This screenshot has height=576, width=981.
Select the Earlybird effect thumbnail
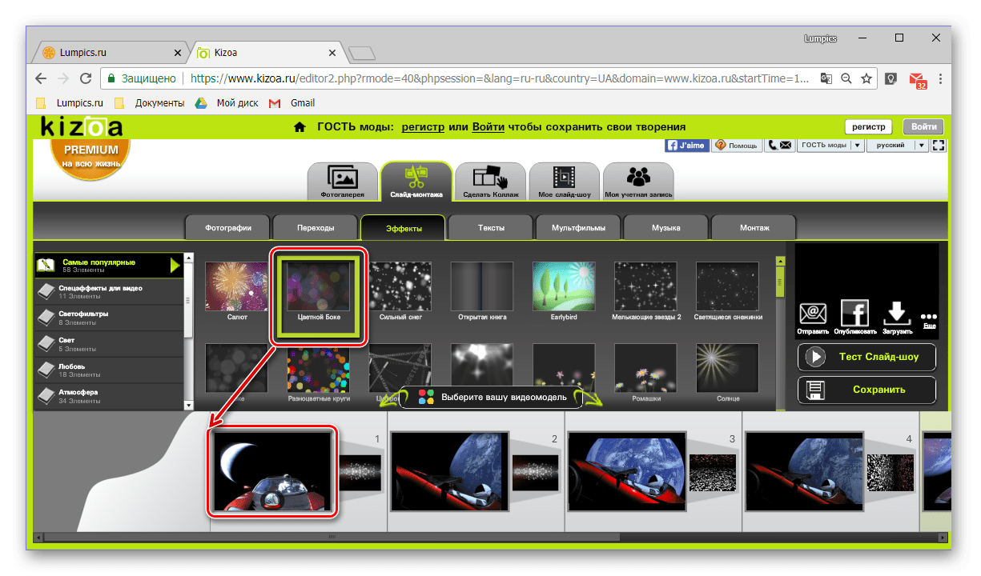pyautogui.click(x=563, y=287)
